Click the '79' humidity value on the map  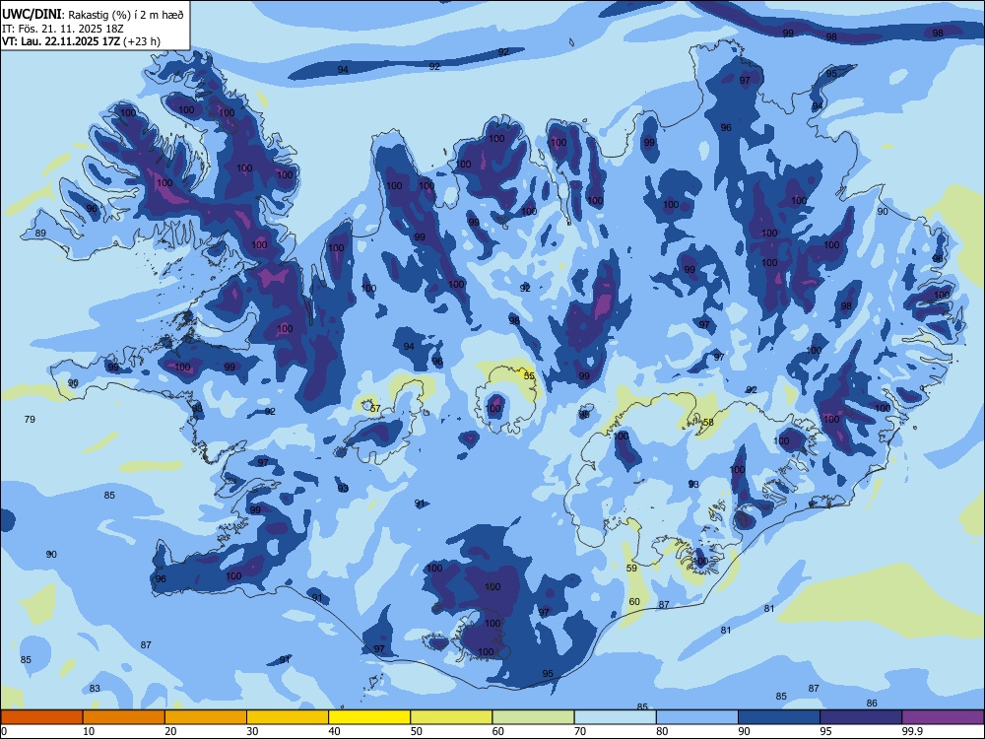pyautogui.click(x=30, y=419)
